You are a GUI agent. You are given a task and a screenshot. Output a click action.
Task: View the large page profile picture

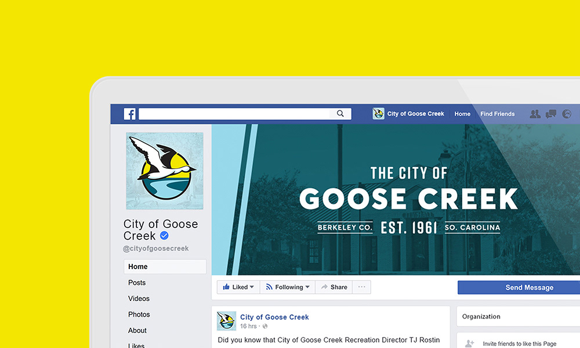[165, 171]
